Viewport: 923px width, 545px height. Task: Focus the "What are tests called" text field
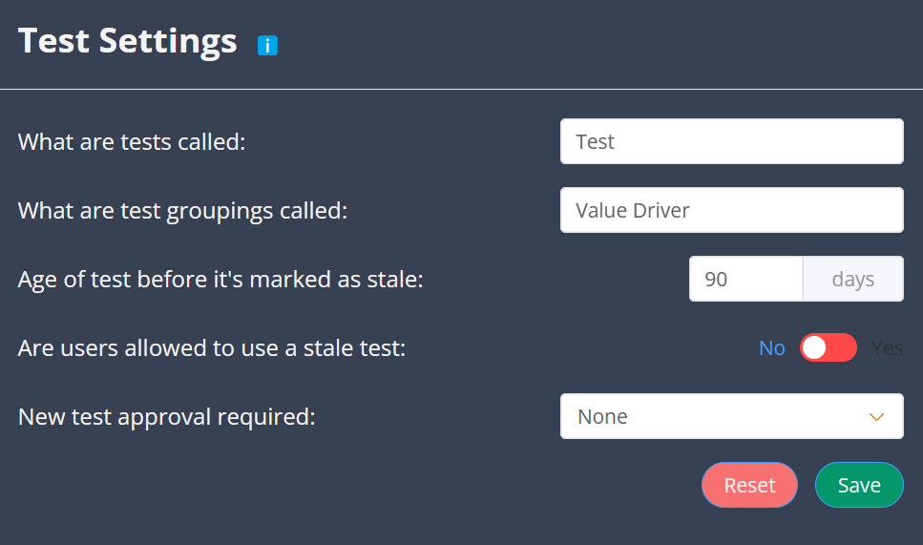(731, 141)
